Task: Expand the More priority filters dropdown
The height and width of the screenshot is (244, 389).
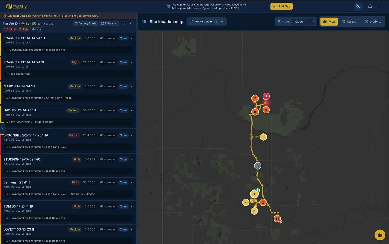Action: tap(36, 29)
